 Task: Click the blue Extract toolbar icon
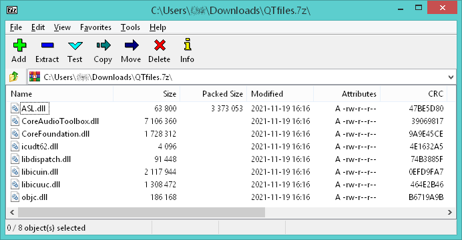[x=47, y=45]
